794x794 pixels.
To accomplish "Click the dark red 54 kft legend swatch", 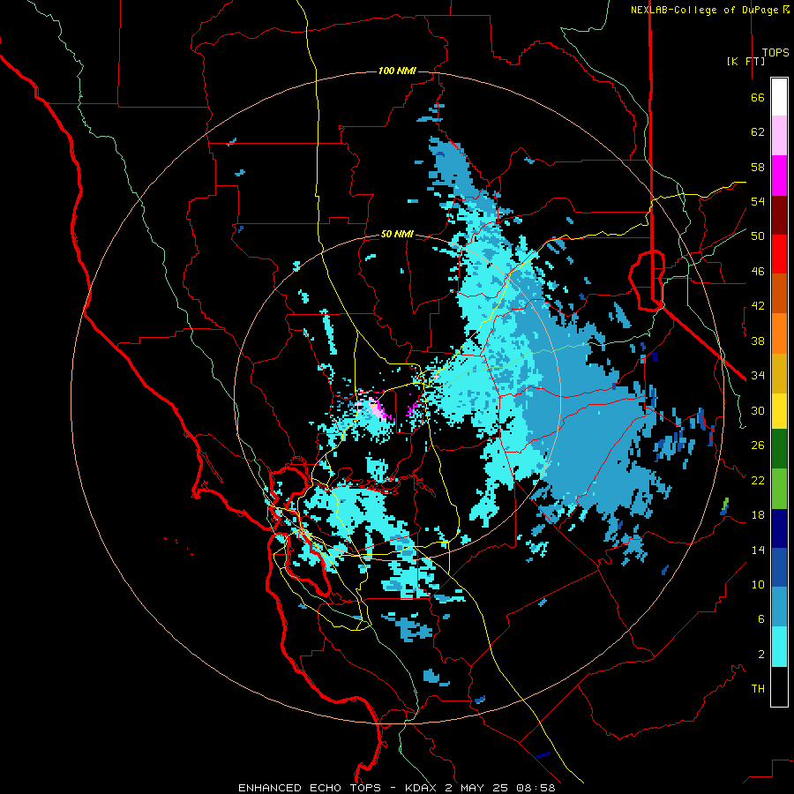I will click(779, 215).
